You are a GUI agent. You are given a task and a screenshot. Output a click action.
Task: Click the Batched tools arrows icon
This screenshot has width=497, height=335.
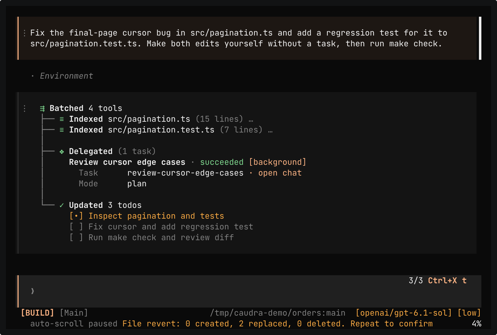[x=42, y=109]
